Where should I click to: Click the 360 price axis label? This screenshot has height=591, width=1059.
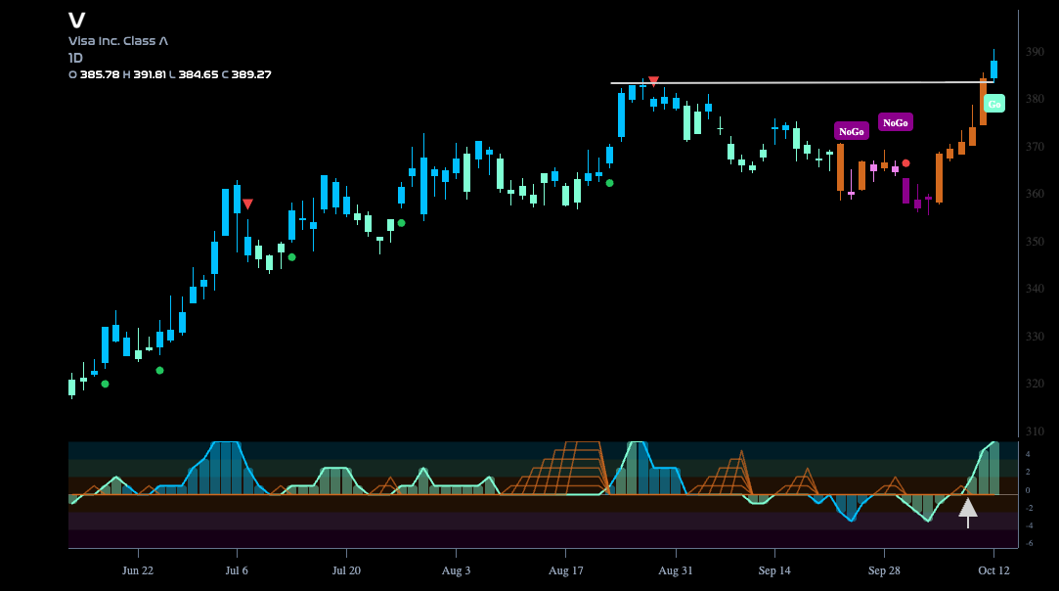(x=1035, y=194)
